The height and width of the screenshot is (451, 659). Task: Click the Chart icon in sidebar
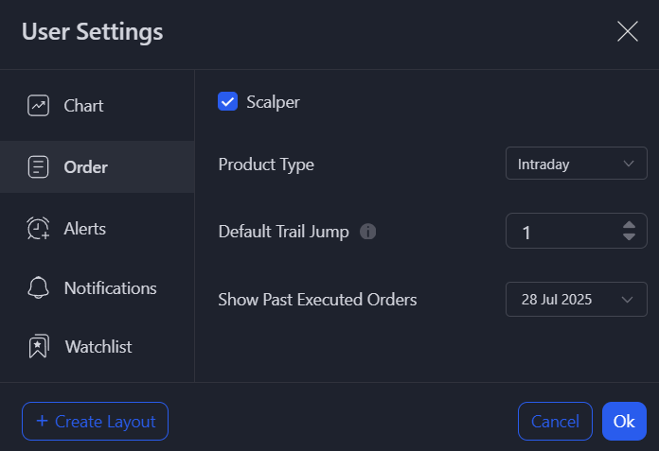pos(39,106)
